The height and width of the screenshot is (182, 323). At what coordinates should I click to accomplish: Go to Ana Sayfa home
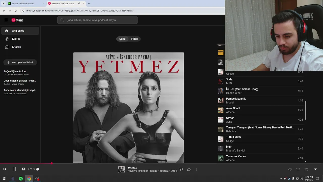20,31
